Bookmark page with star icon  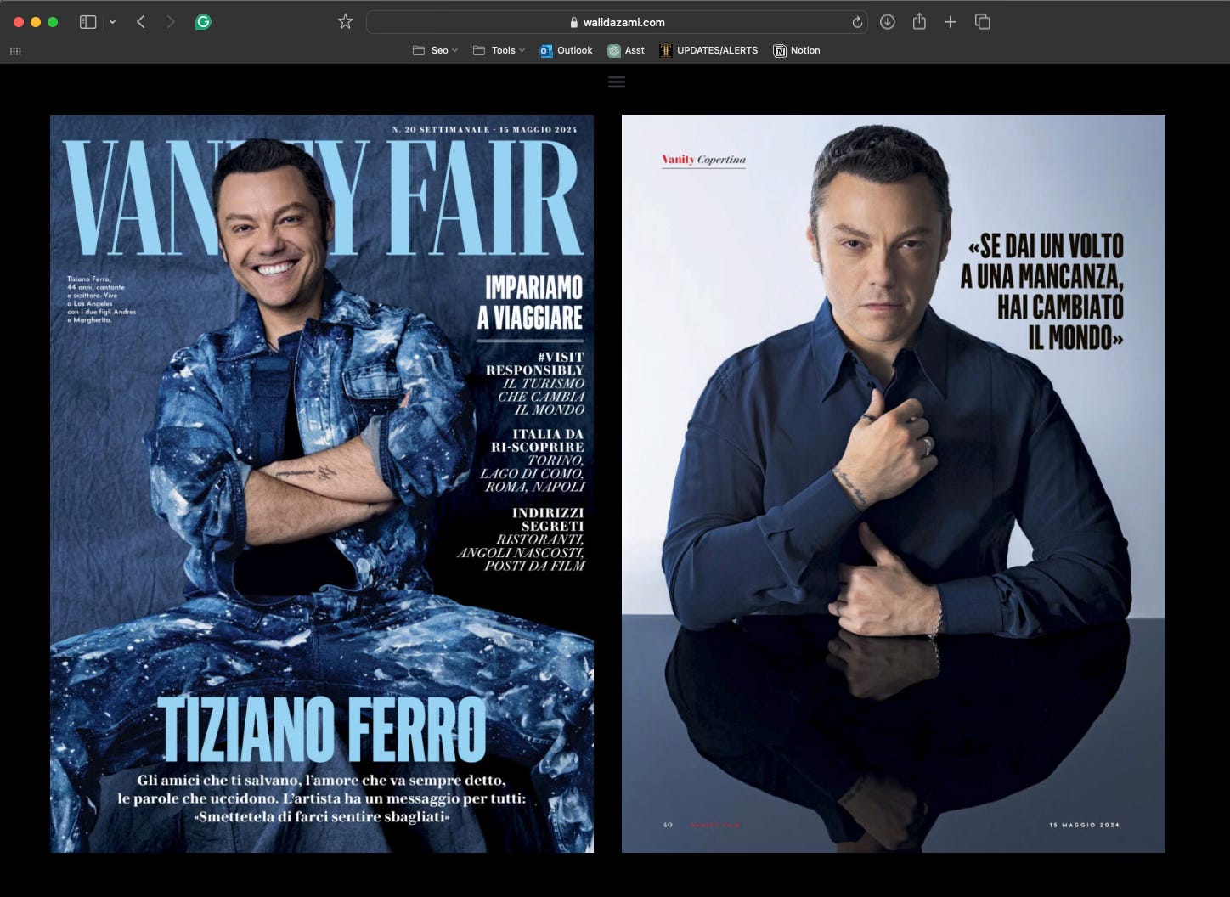[345, 22]
